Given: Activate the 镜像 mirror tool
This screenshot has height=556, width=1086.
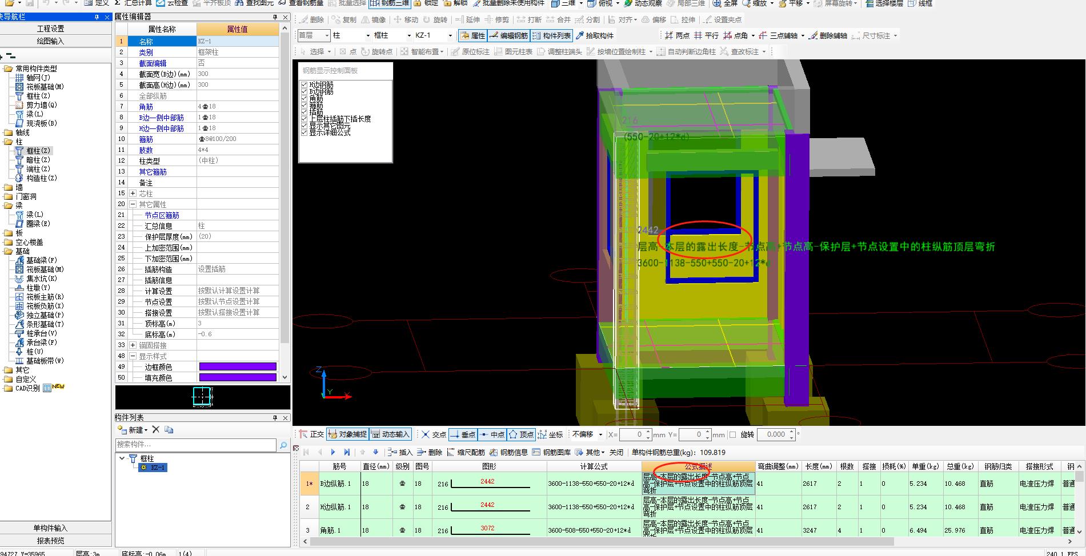Looking at the screenshot, I should [x=373, y=19].
